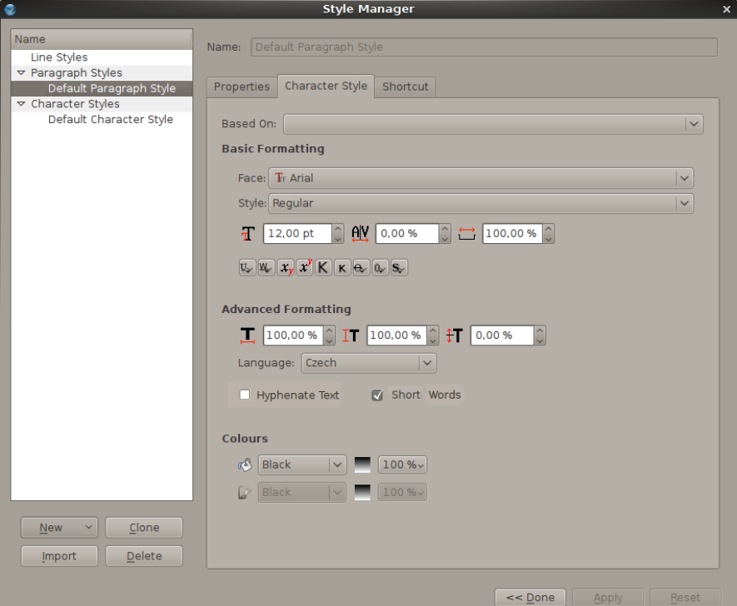Viewport: 737px width, 606px height.
Task: Click the Clone button
Action: 144,528
